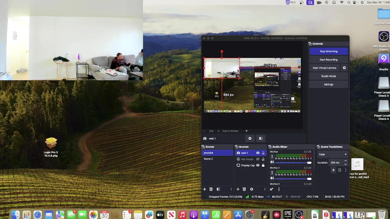Open Apple TV in the Dock
This screenshot has height=219, width=390.
coord(160,215)
